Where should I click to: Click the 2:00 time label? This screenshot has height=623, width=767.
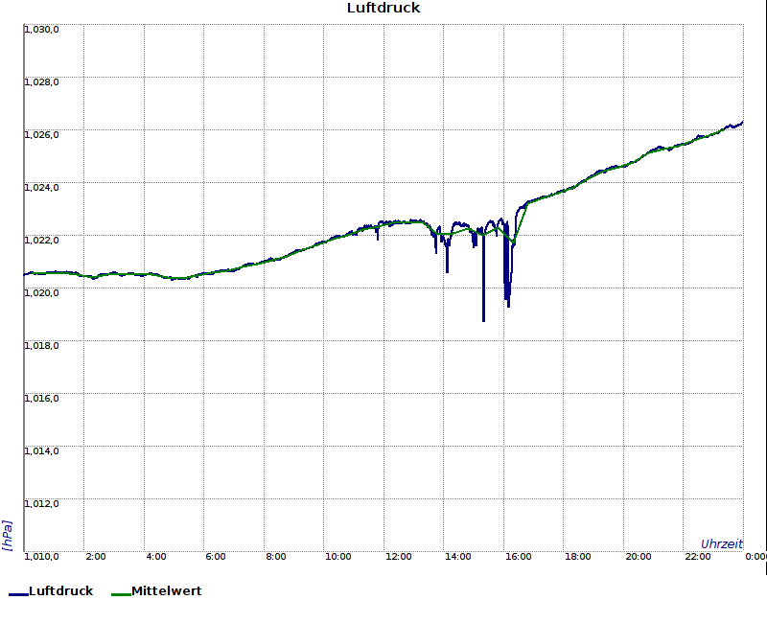click(95, 557)
